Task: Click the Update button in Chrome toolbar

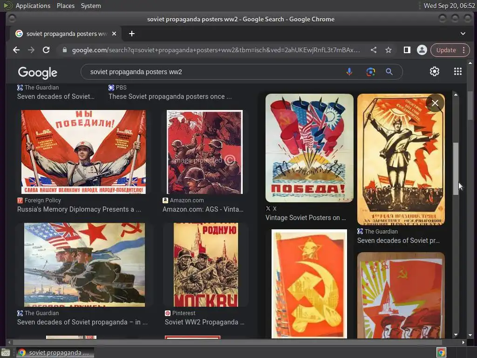Action: click(446, 50)
